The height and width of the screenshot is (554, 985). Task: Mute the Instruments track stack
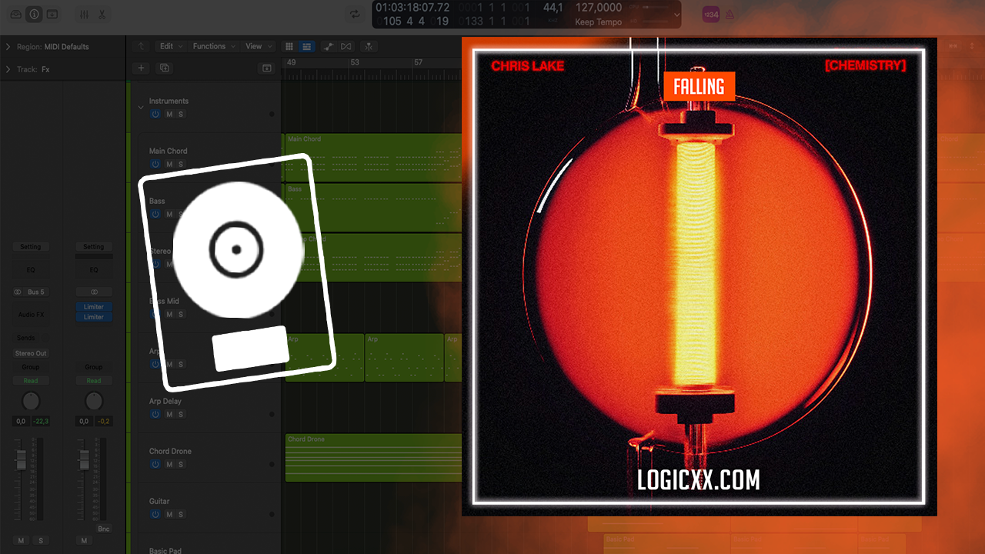169,114
